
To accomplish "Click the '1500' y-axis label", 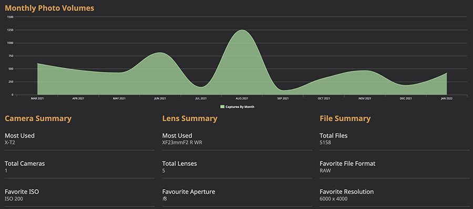I will [10, 17].
